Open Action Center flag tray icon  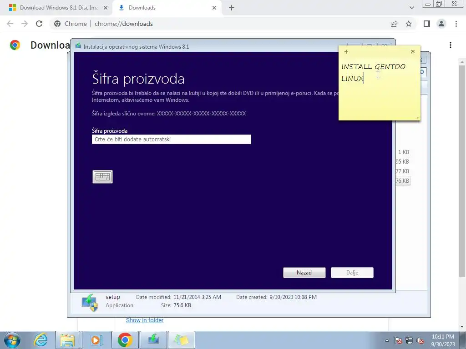398,340
